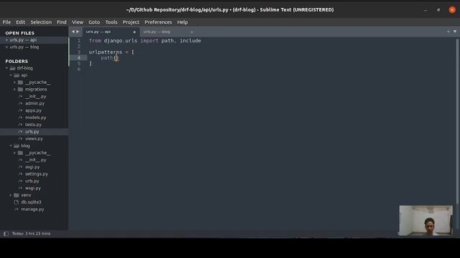Toggle sidebar with status bar icon
This screenshot has width=460, height=258.
tap(6, 234)
